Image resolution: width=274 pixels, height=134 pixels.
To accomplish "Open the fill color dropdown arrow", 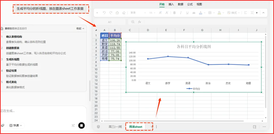I will [224, 13].
